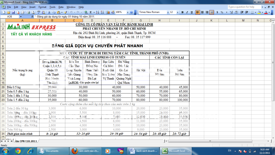The width and height of the screenshot is (275, 155).
Task: Expand the Name Box dropdown arrow beside A38
Action: point(21,16)
